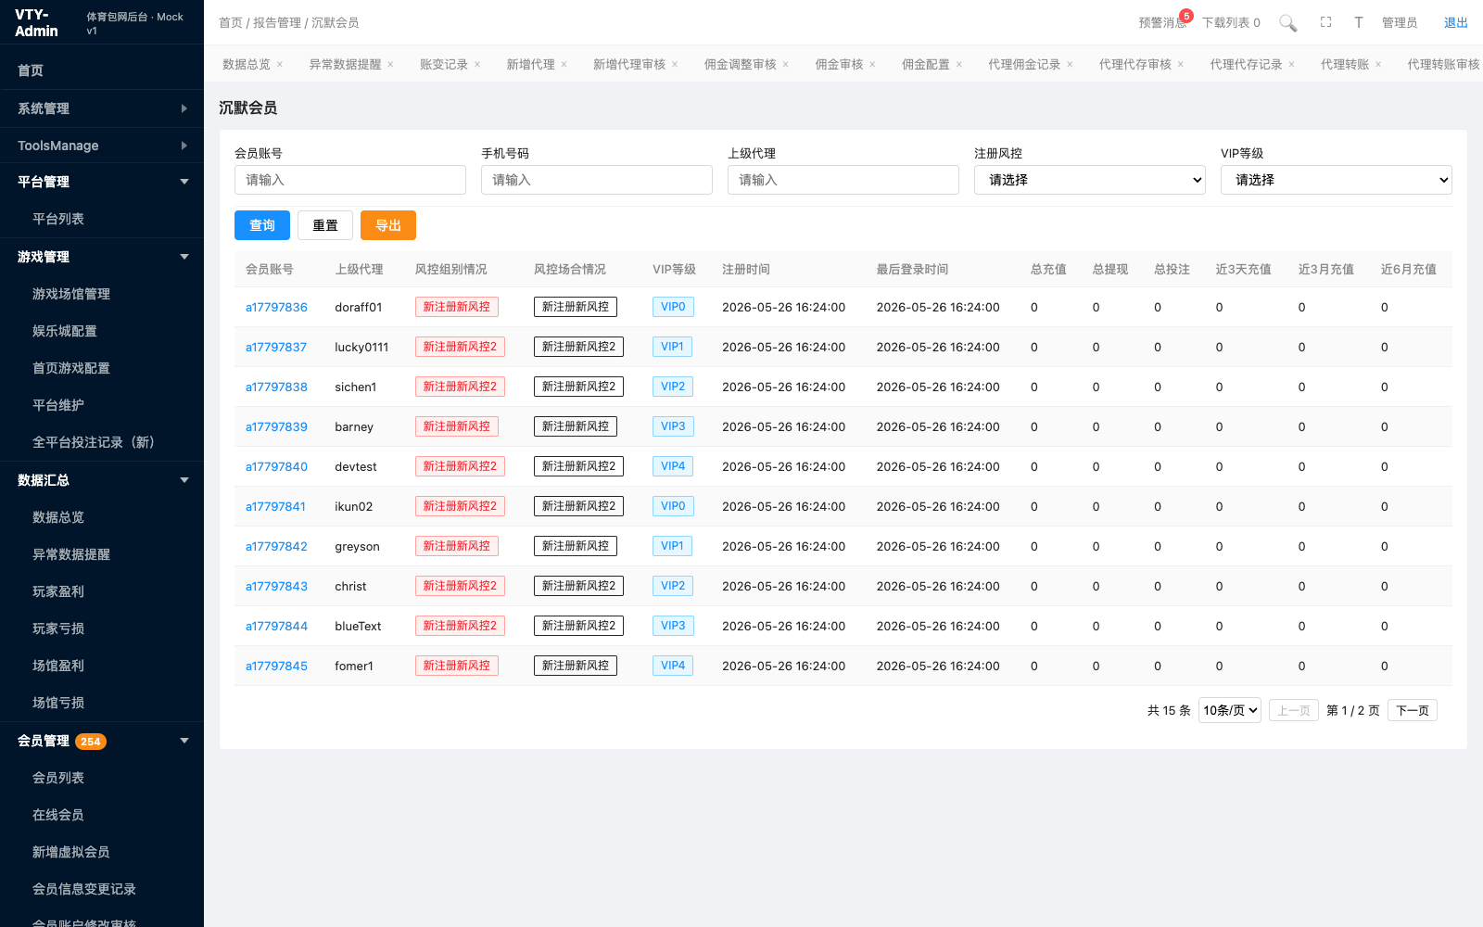
Task: Toggle fullscreen mode icon
Action: point(1326,22)
